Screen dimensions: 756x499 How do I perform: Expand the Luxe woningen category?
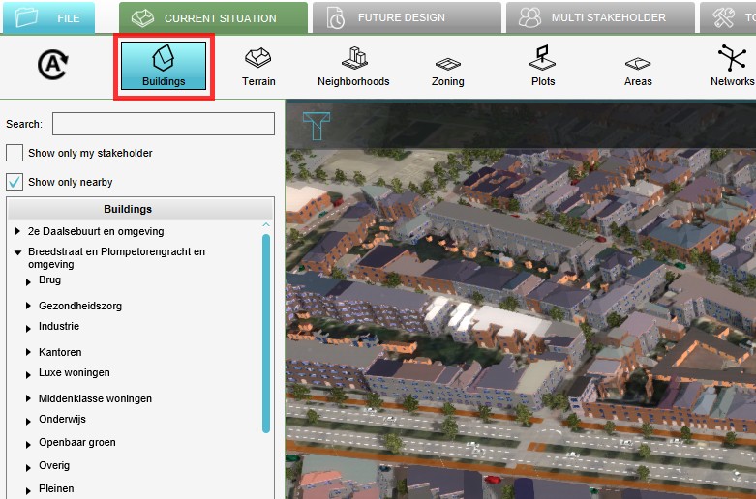(29, 373)
